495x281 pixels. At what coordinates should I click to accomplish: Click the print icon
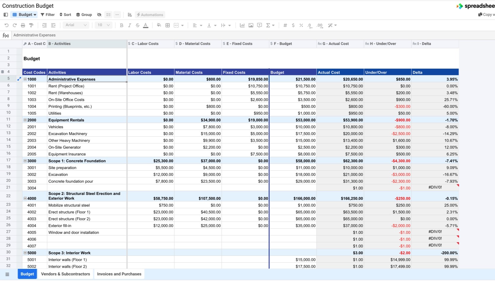pos(23,25)
